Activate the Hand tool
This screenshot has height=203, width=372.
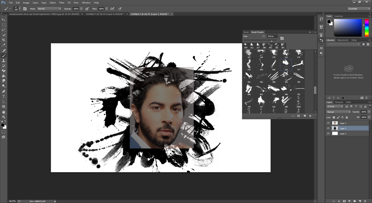pyautogui.click(x=4, y=112)
